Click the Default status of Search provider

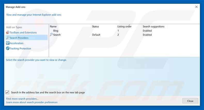96,35
